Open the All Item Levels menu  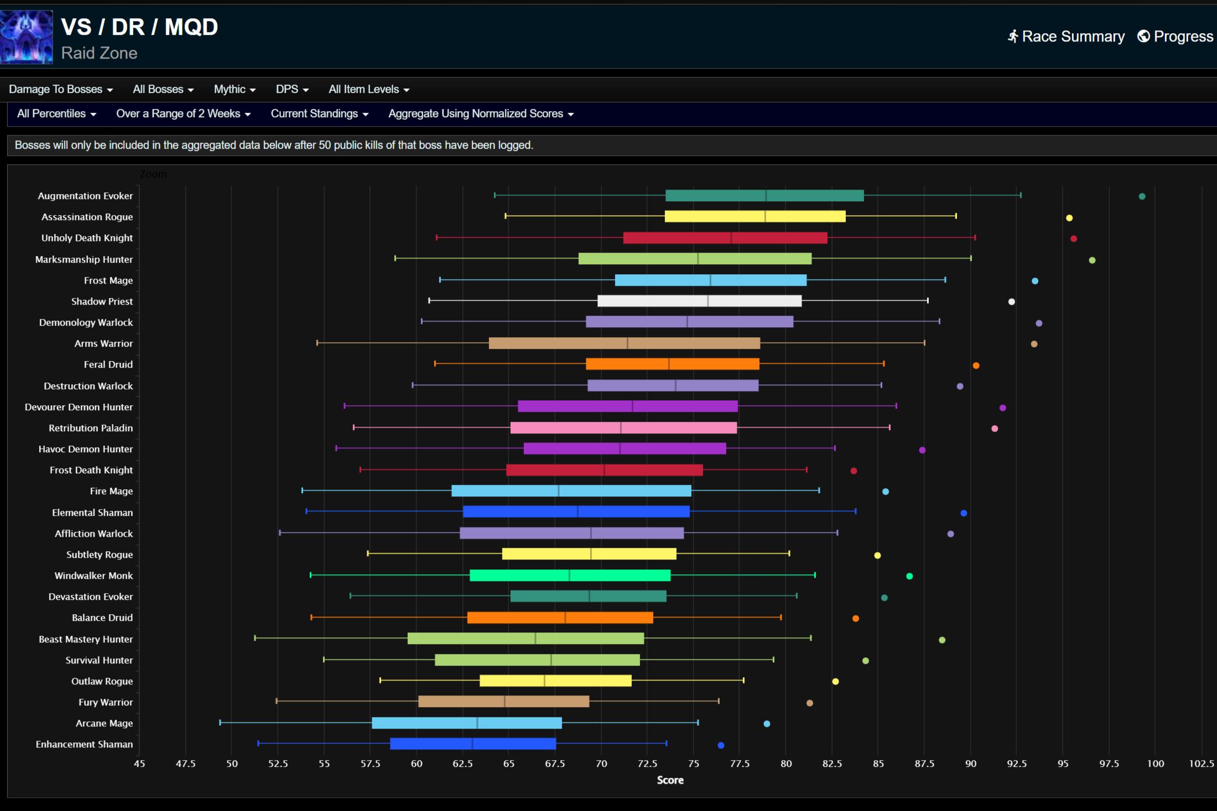point(369,90)
